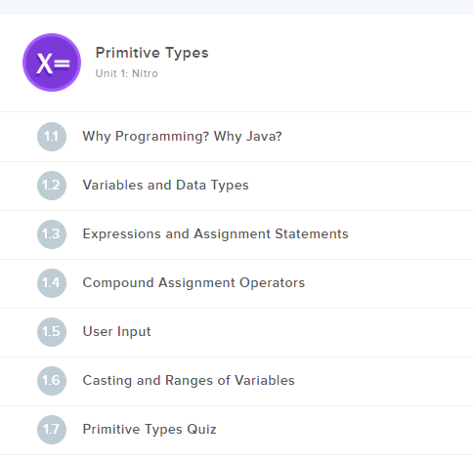Select the 1.4 lesson number badge

[x=52, y=283]
